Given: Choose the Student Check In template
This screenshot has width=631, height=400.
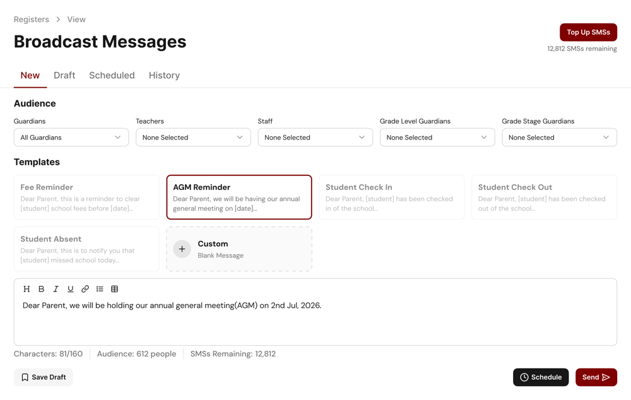Looking at the screenshot, I should point(392,197).
